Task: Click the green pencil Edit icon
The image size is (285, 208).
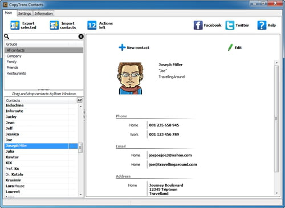Action: click(230, 47)
